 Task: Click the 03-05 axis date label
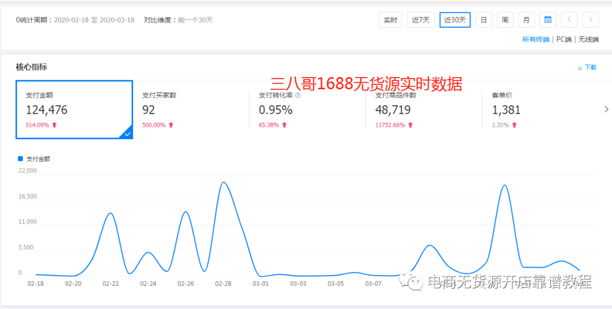point(335,284)
